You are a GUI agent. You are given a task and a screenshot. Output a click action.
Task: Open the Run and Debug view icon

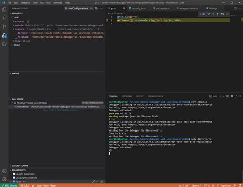coord(4,35)
